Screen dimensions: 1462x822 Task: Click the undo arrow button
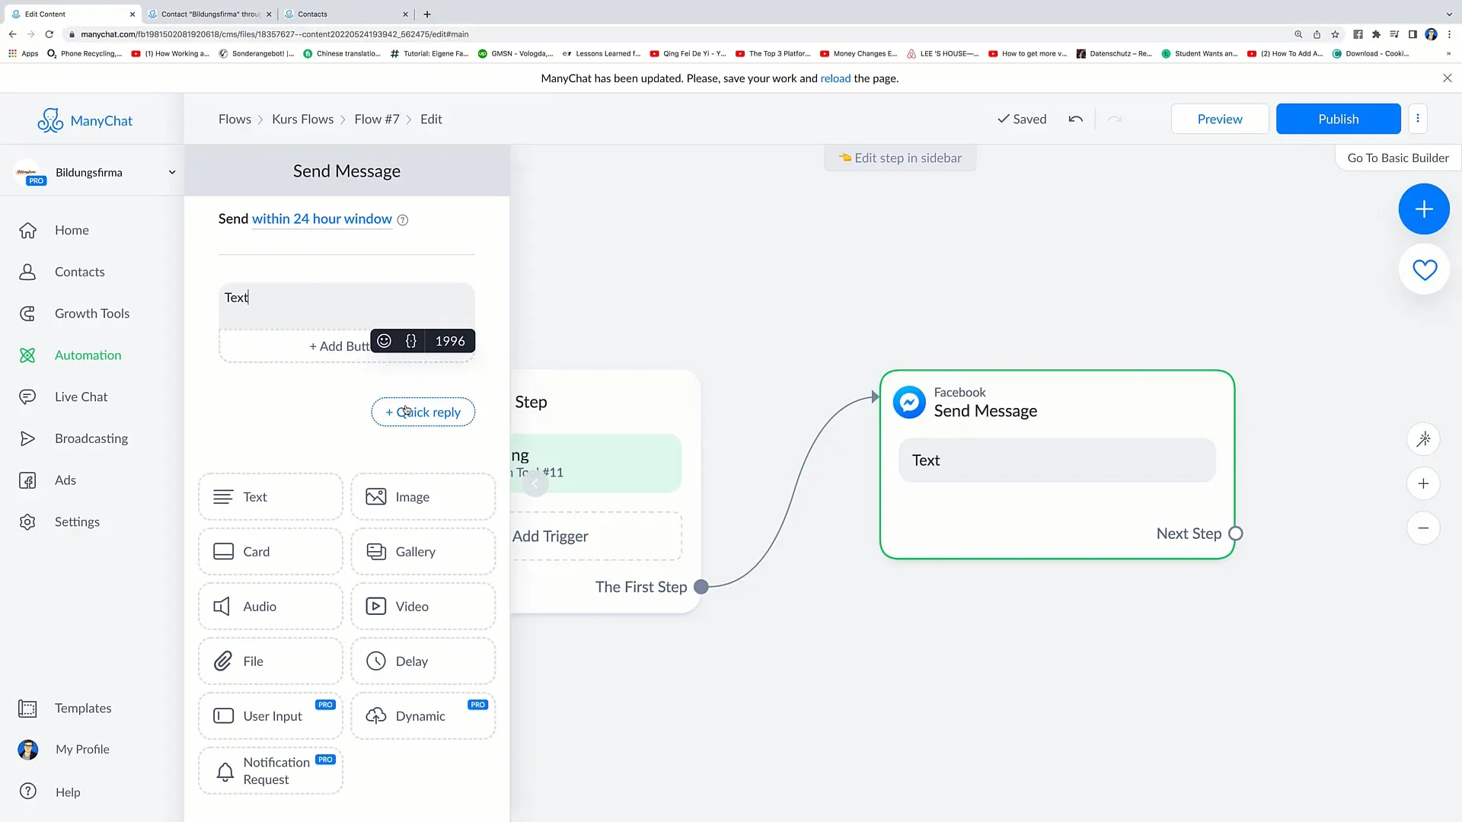click(1077, 119)
